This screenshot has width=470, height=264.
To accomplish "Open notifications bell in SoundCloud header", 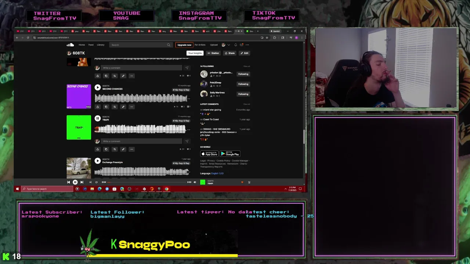I will point(235,45).
